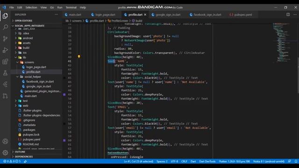Open the Run and Debug view
Viewport: 299px width, 168px height.
click(x=5, y=50)
